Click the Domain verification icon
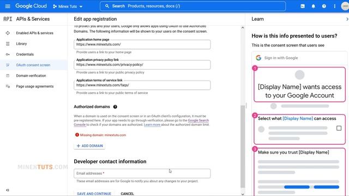Screen dimensions: 349x196 (x=8, y=76)
